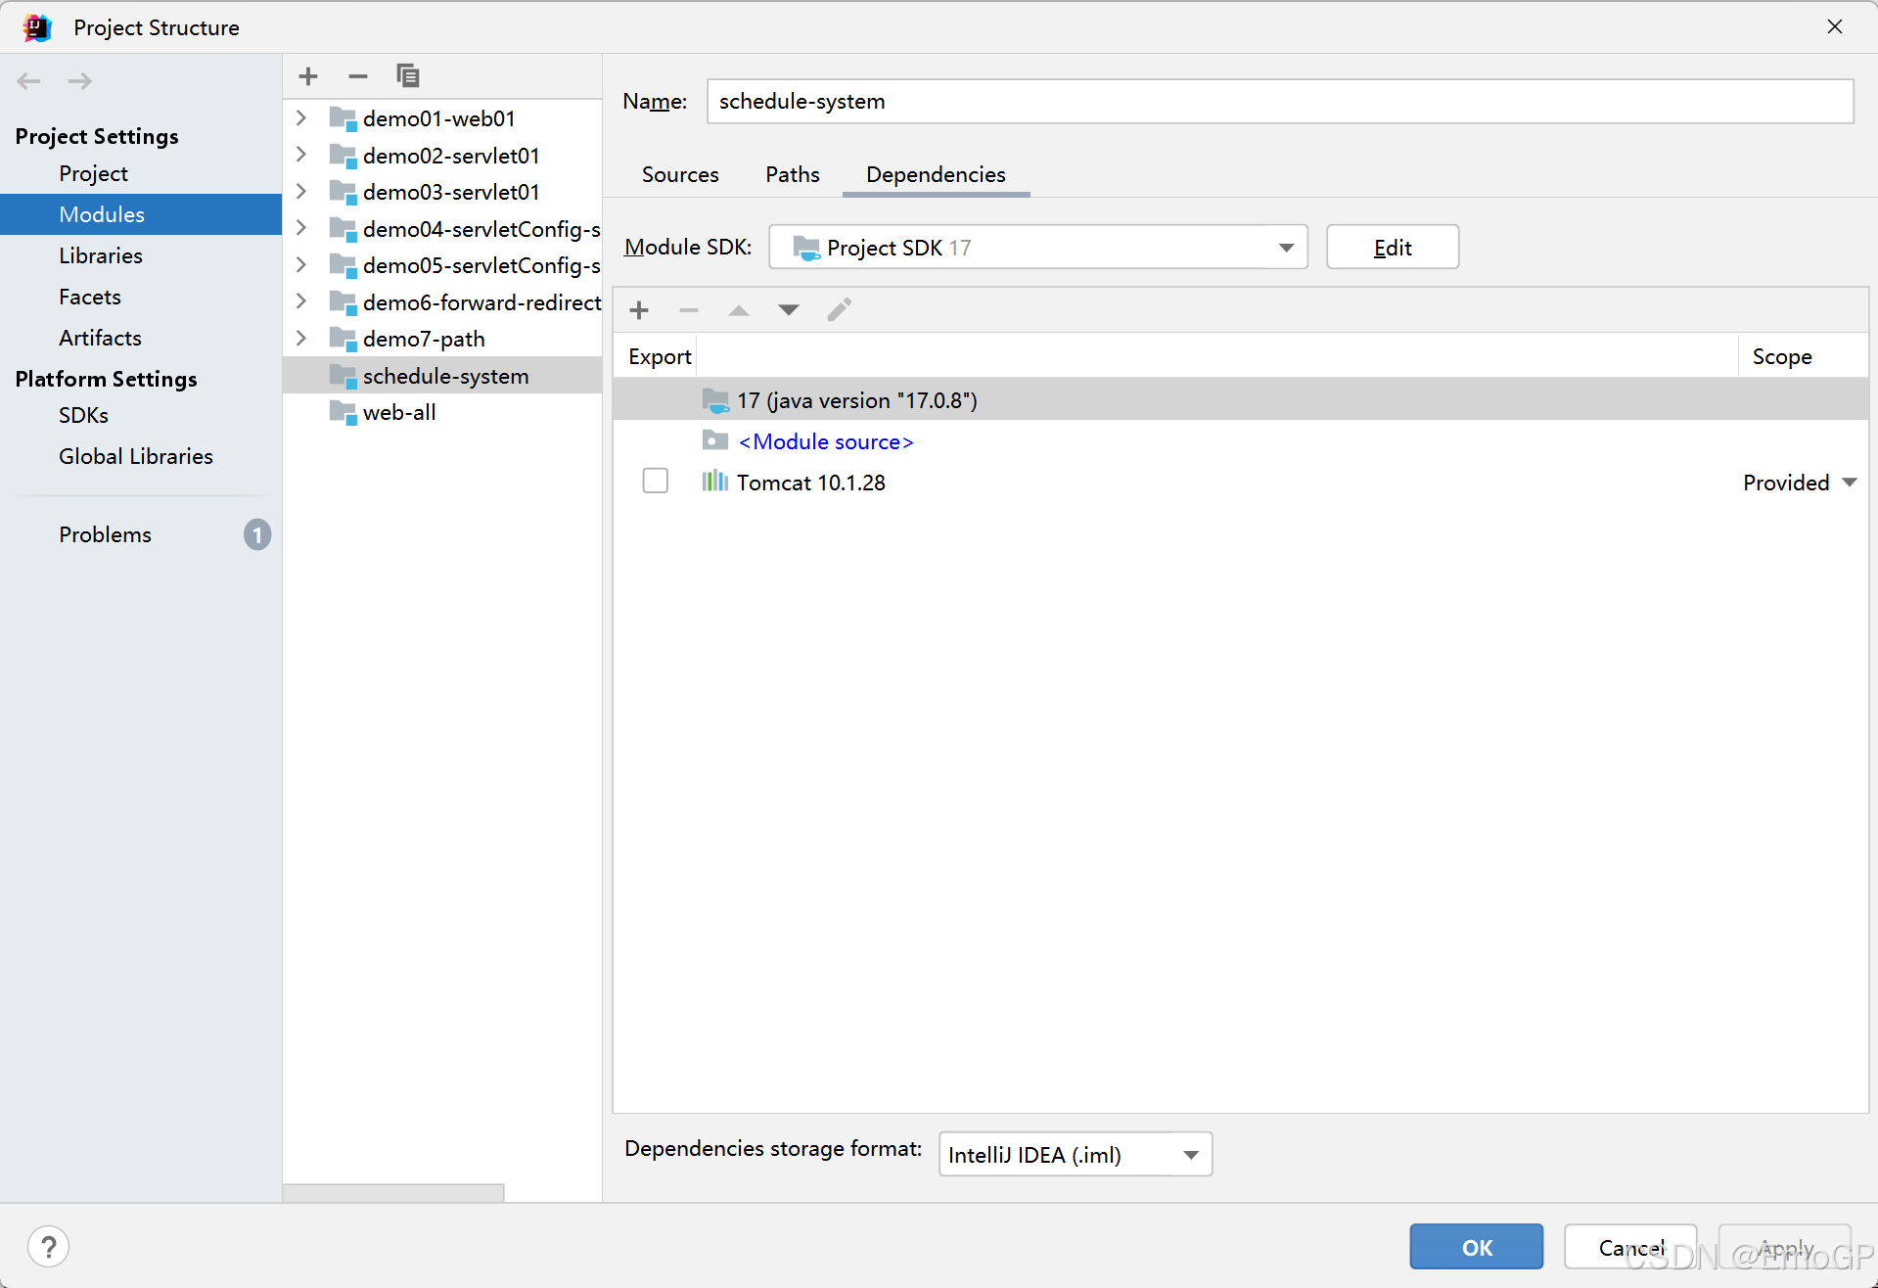1878x1288 pixels.
Task: Expand the demo03-servlet01 module
Action: (x=301, y=192)
